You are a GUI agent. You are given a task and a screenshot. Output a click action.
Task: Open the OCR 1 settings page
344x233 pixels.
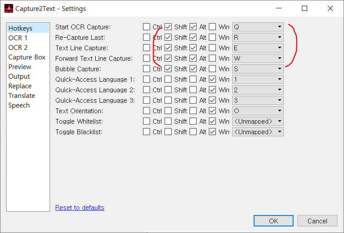pos(28,38)
